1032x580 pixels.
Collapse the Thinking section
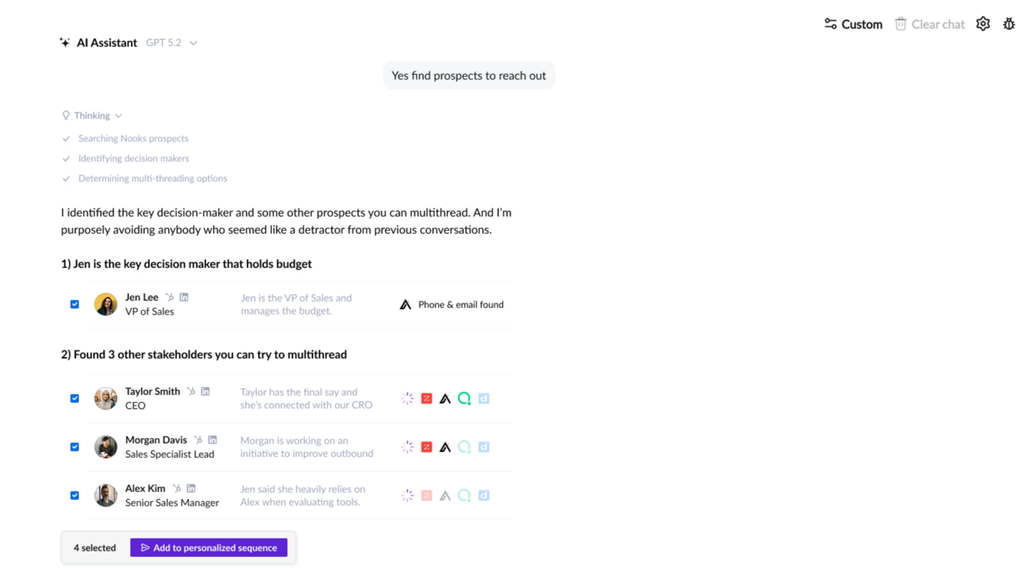click(92, 116)
